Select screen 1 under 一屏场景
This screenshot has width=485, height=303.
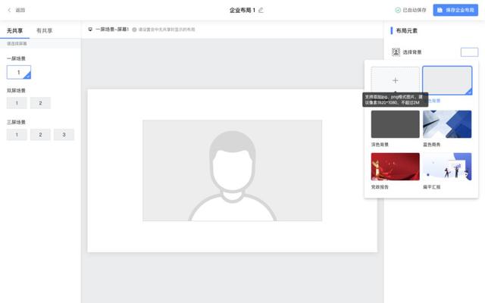click(18, 73)
